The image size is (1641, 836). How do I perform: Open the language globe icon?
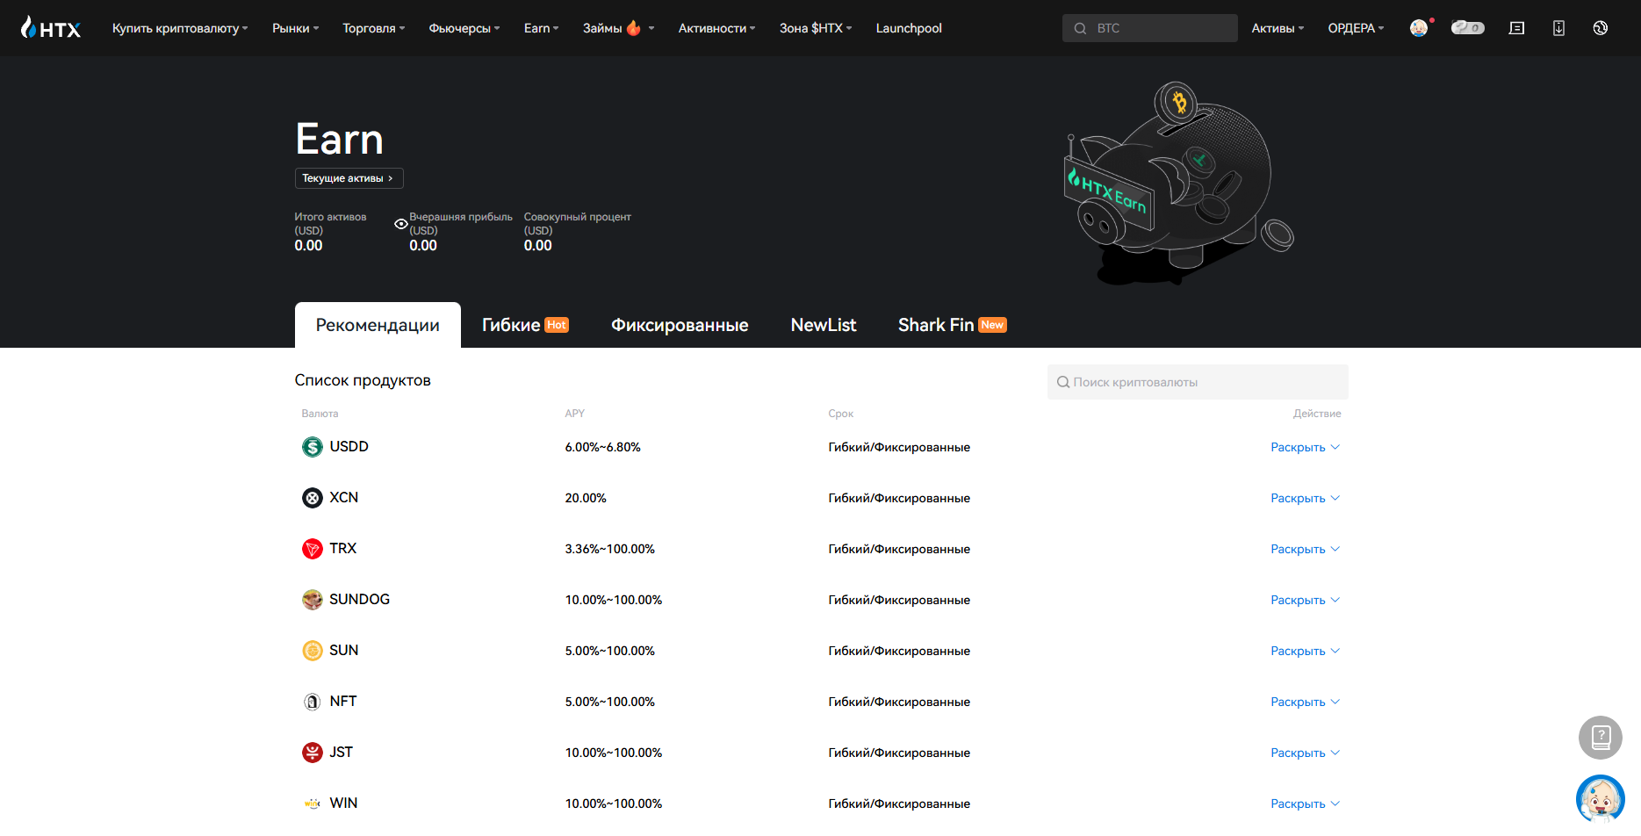(1601, 28)
